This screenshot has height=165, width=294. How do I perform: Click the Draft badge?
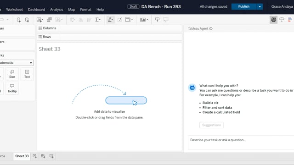pyautogui.click(x=133, y=6)
